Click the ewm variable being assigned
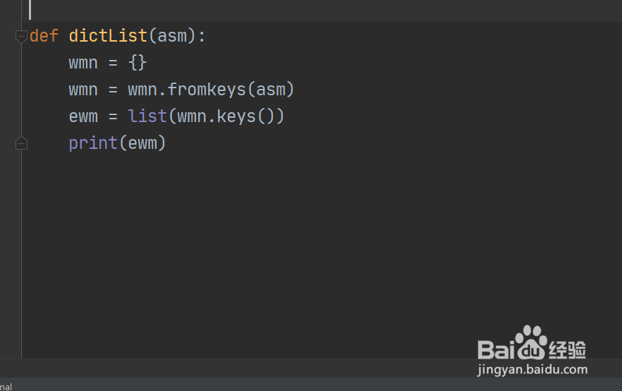This screenshot has height=391, width=622. [83, 116]
